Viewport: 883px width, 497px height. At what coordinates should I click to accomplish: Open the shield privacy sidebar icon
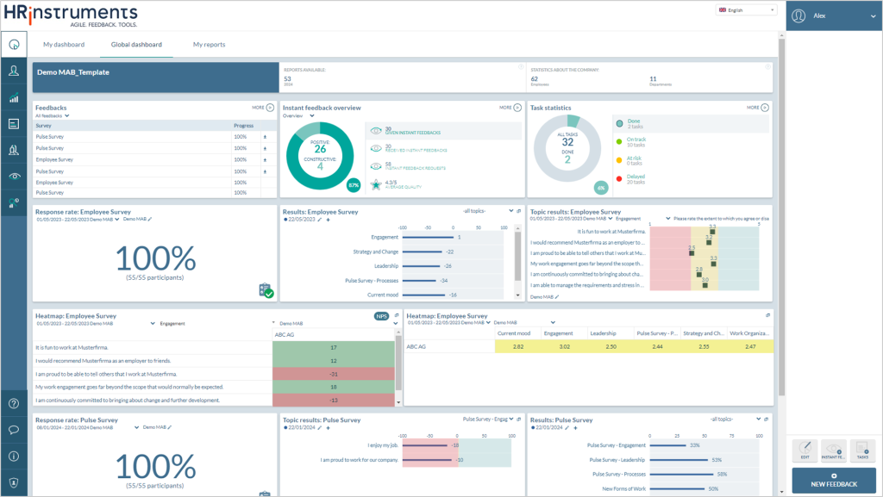[x=14, y=483]
